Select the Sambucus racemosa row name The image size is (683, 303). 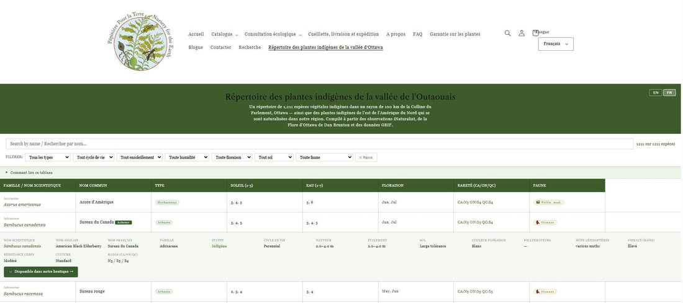(x=23, y=294)
